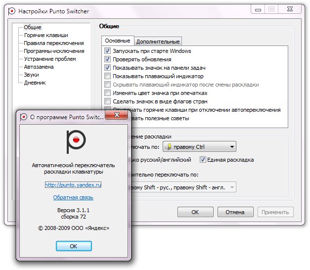Click the Punto Switcher logo in About dialog

(73, 142)
